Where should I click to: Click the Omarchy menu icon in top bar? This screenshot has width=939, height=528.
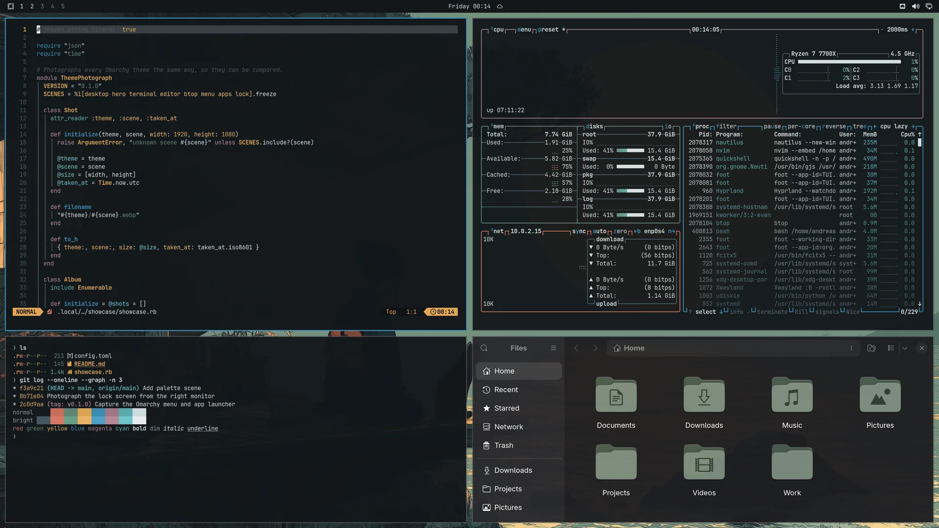tap(11, 6)
